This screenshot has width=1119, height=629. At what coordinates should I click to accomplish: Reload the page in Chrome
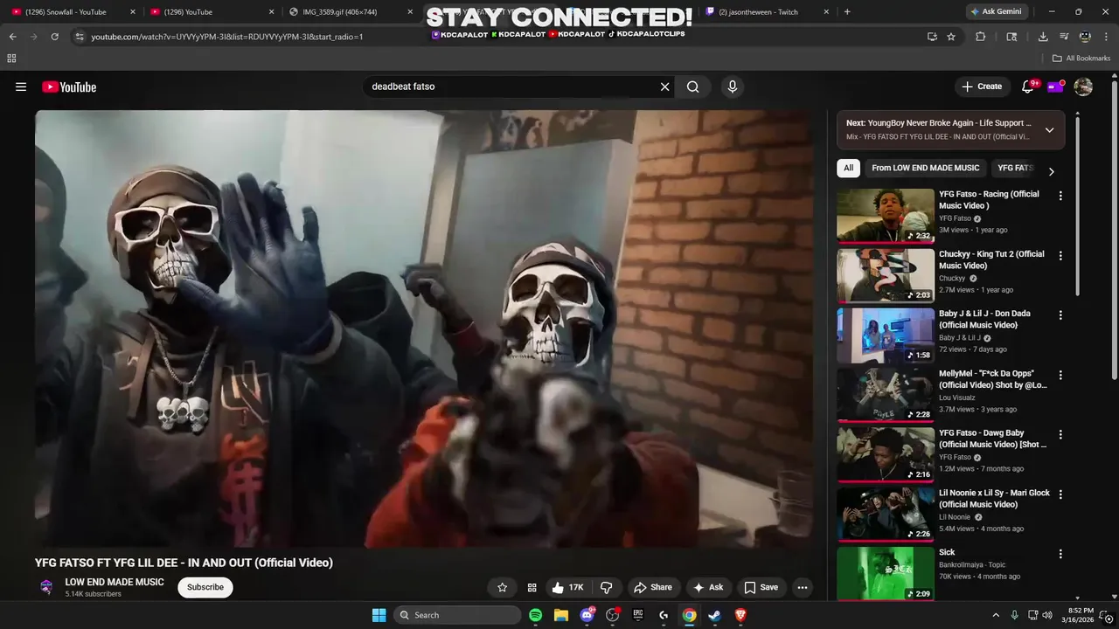pos(54,37)
